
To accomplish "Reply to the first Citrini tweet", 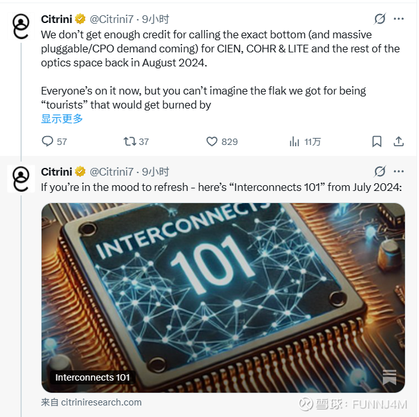I will (47, 141).
